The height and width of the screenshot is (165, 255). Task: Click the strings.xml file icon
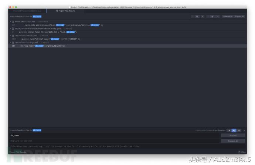[x=13, y=43]
